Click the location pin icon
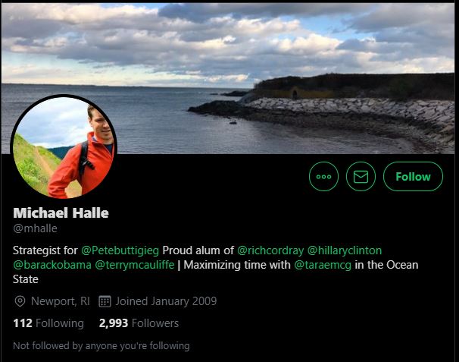This screenshot has height=362, width=459. click(20, 301)
